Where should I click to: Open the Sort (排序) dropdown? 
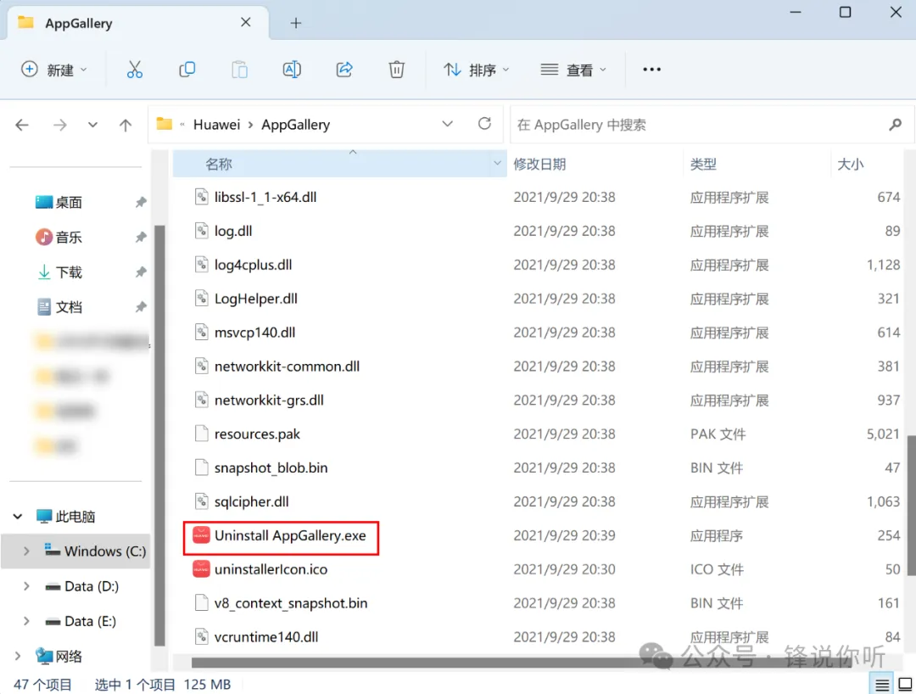[x=476, y=70]
